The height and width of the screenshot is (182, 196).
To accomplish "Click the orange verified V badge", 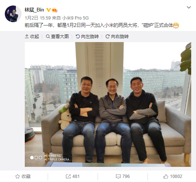I will pyautogui.click(x=48, y=10).
